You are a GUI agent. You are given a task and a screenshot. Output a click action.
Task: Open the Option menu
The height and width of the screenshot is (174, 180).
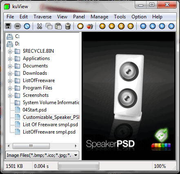(x=139, y=17)
